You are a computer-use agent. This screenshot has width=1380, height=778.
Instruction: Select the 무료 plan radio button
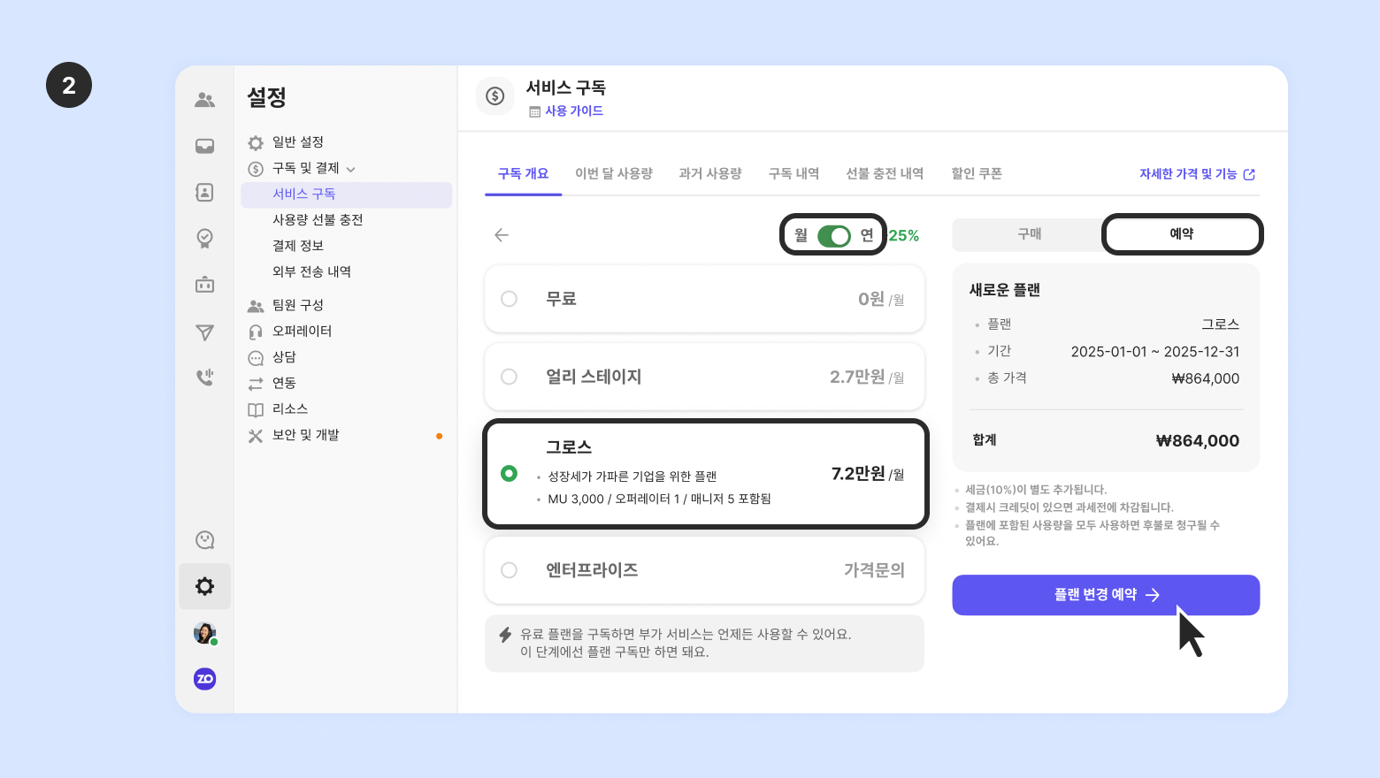click(x=510, y=299)
